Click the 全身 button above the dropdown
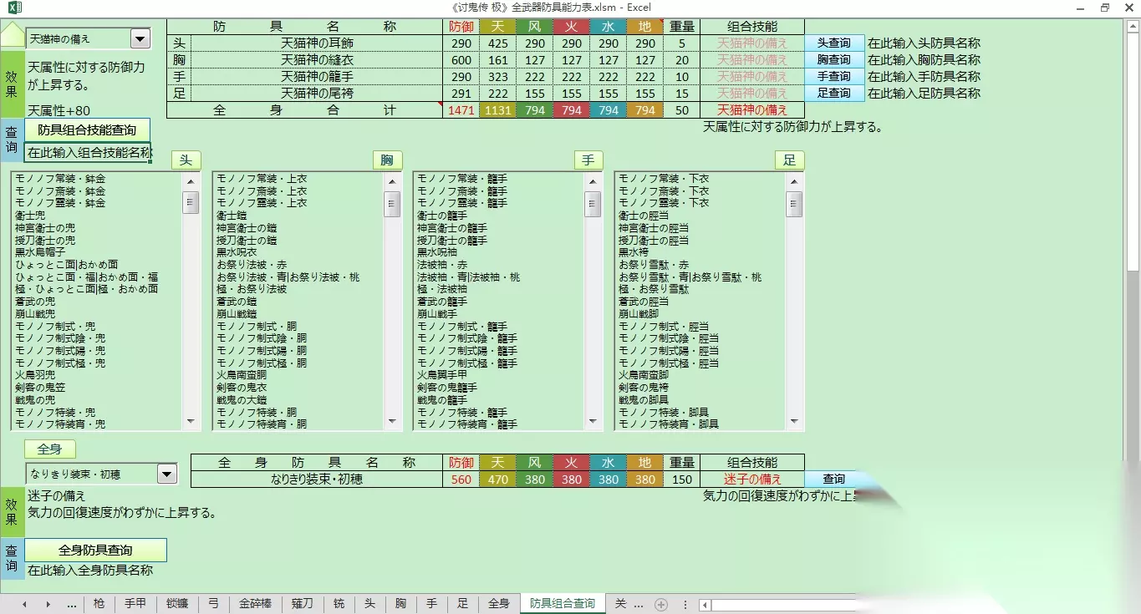Screen dimensions: 1141x614 coord(49,449)
